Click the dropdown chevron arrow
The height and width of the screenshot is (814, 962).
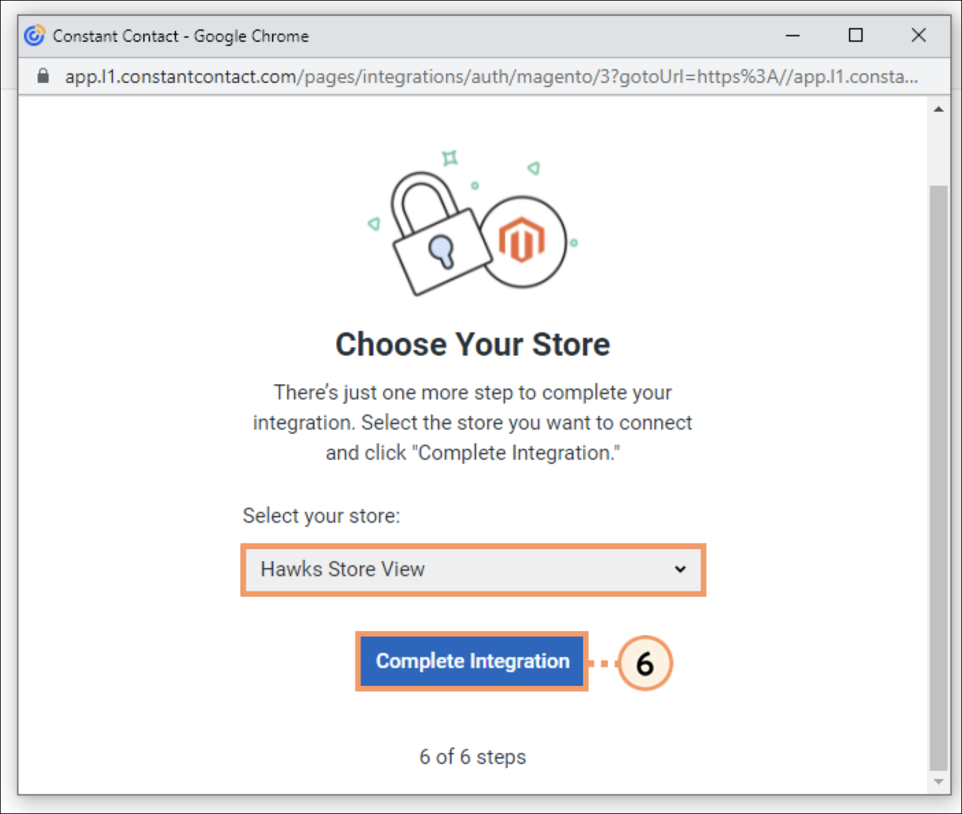pos(680,569)
